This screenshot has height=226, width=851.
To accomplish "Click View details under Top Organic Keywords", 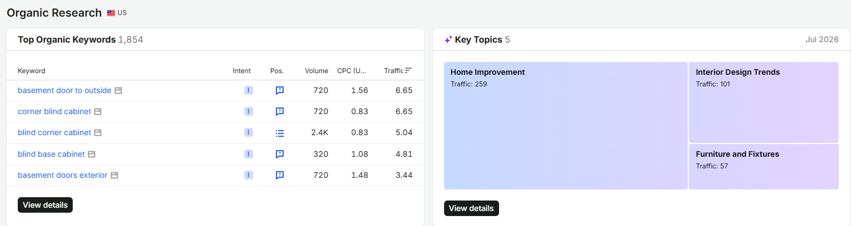I will (45, 205).
